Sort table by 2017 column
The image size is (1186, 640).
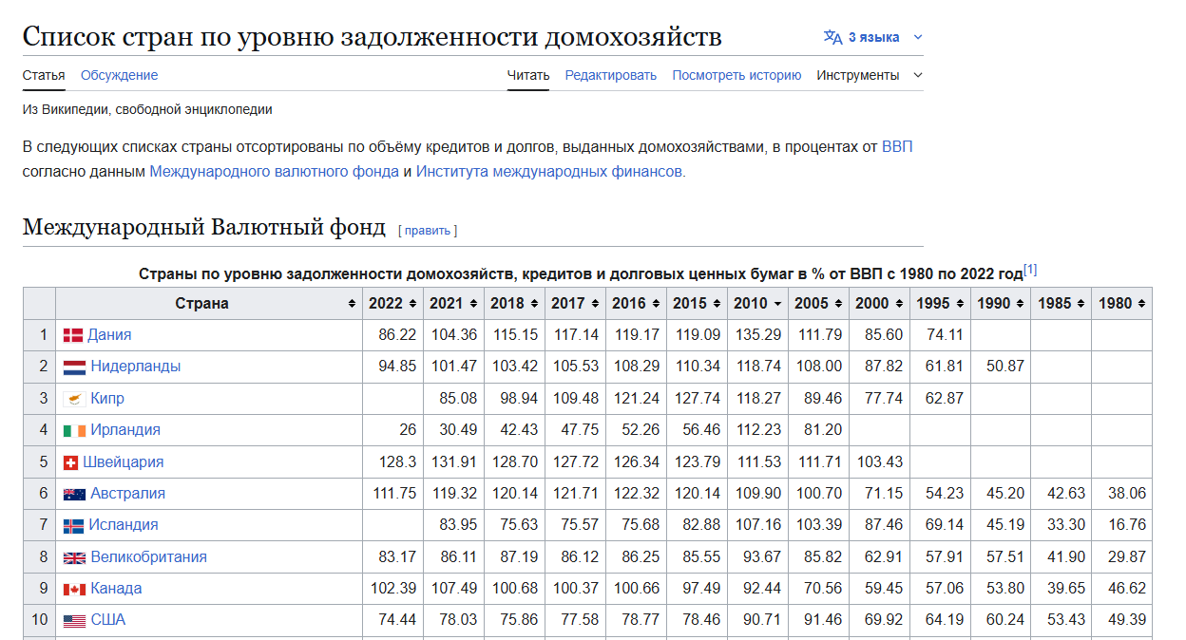click(x=575, y=304)
